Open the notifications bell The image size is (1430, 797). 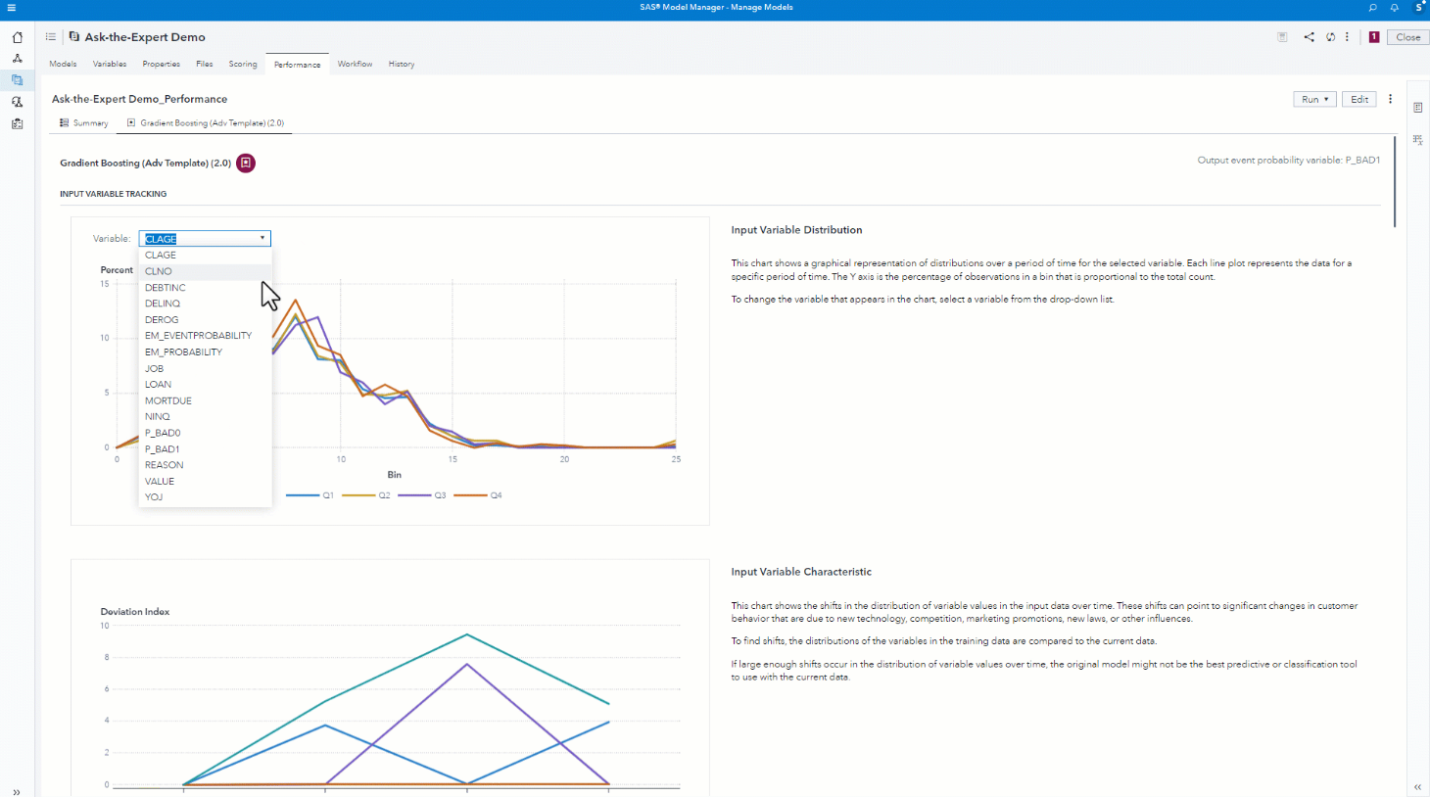[x=1395, y=8]
